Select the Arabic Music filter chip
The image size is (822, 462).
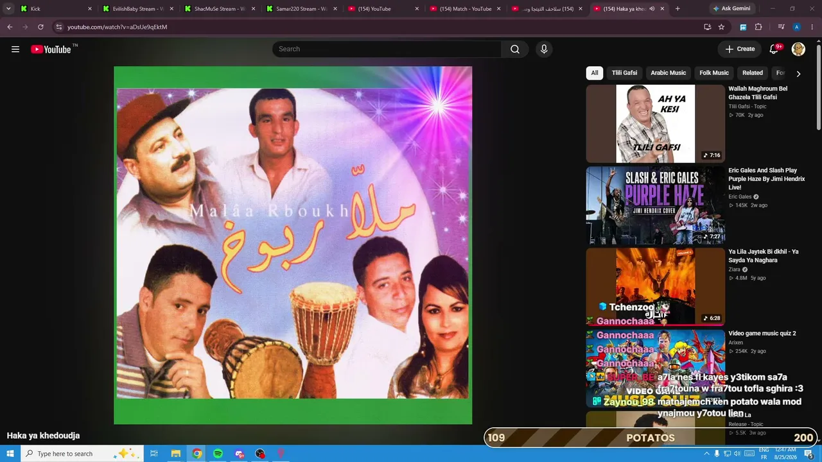pyautogui.click(x=669, y=73)
